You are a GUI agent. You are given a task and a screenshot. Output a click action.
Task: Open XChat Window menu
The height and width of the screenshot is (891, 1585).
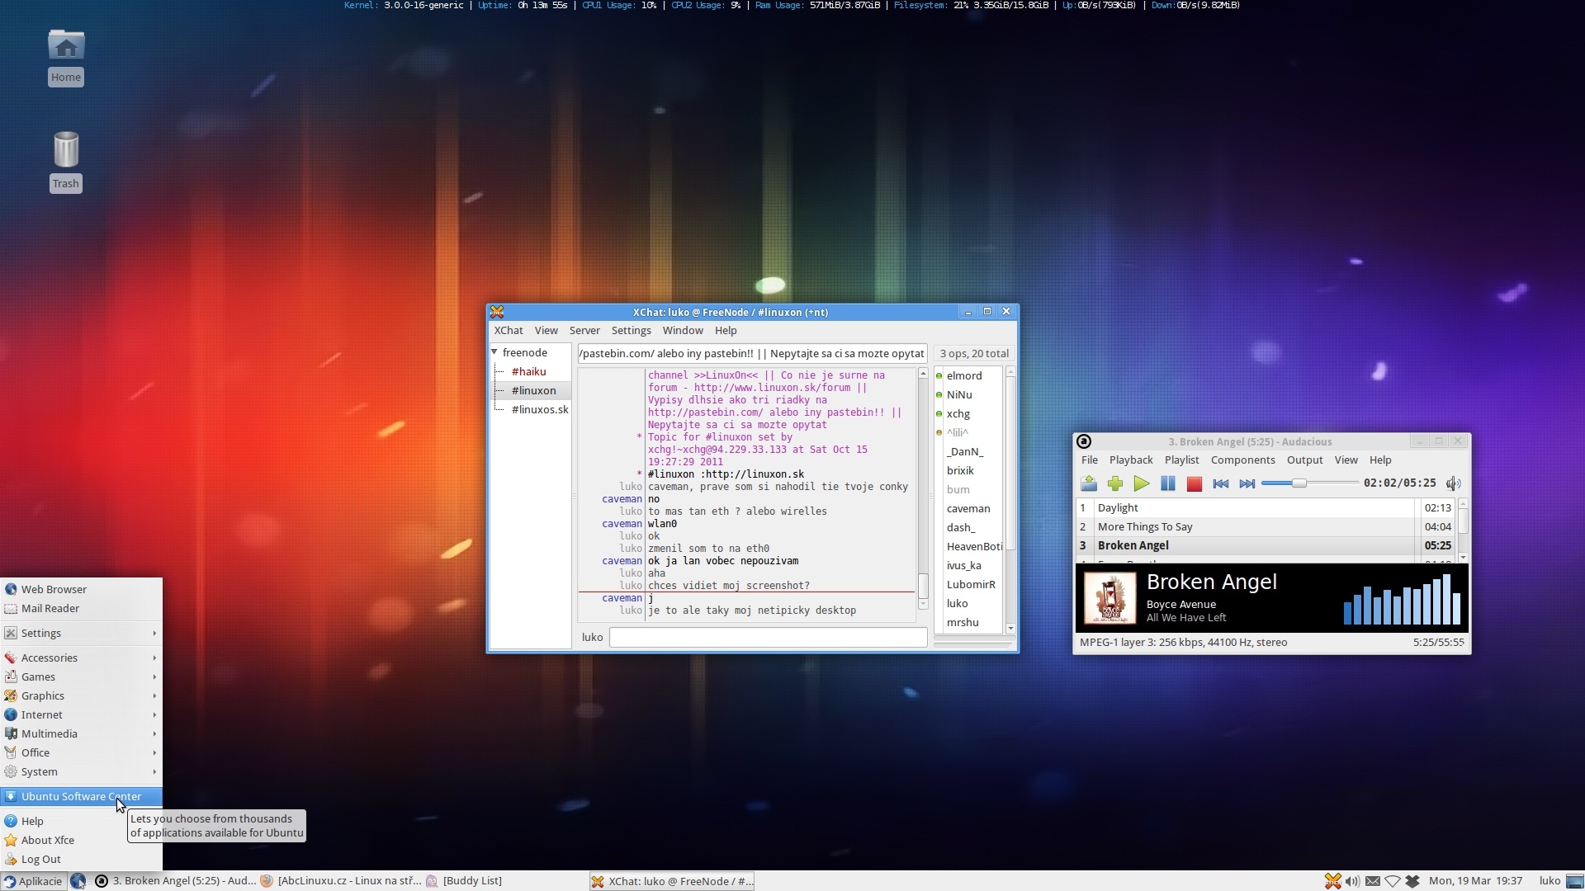[683, 331]
